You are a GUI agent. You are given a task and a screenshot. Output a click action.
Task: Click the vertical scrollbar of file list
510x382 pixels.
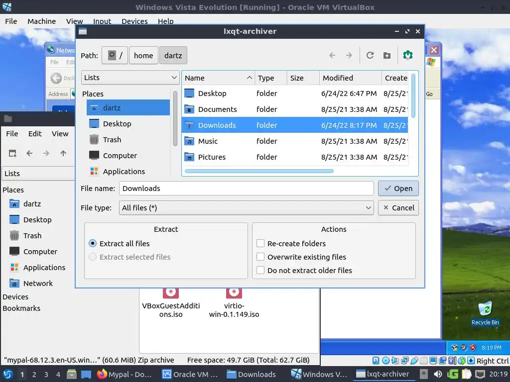413,95
